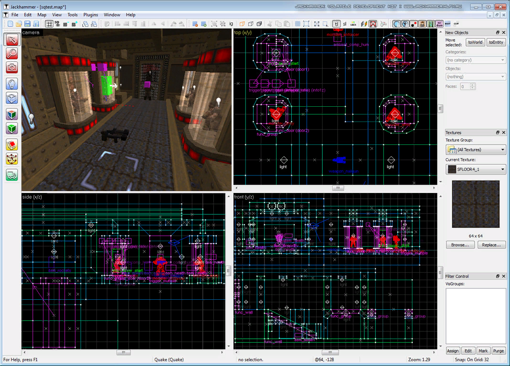The image size is (510, 366).
Task: Open the Edit menu
Action: tap(28, 15)
